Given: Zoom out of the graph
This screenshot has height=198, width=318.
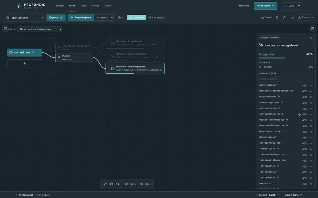Looking at the screenshot, I should point(118,184).
